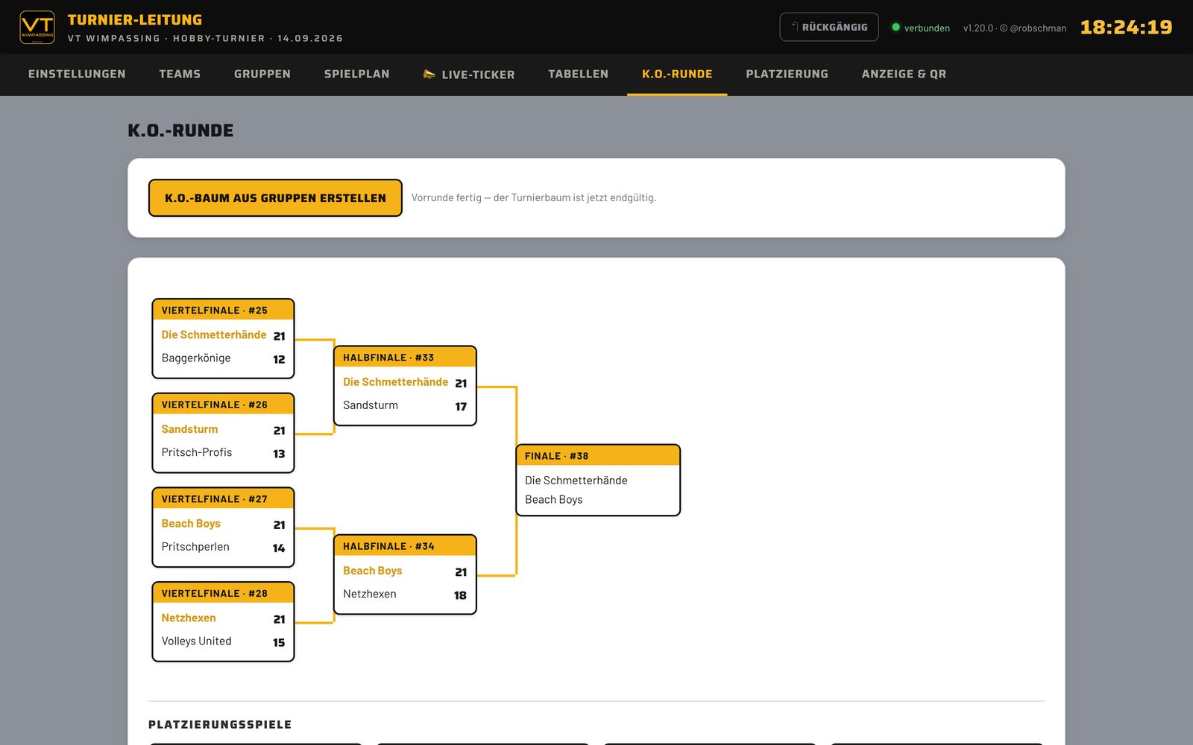
Task: Click the green connection status dot
Action: (x=895, y=27)
